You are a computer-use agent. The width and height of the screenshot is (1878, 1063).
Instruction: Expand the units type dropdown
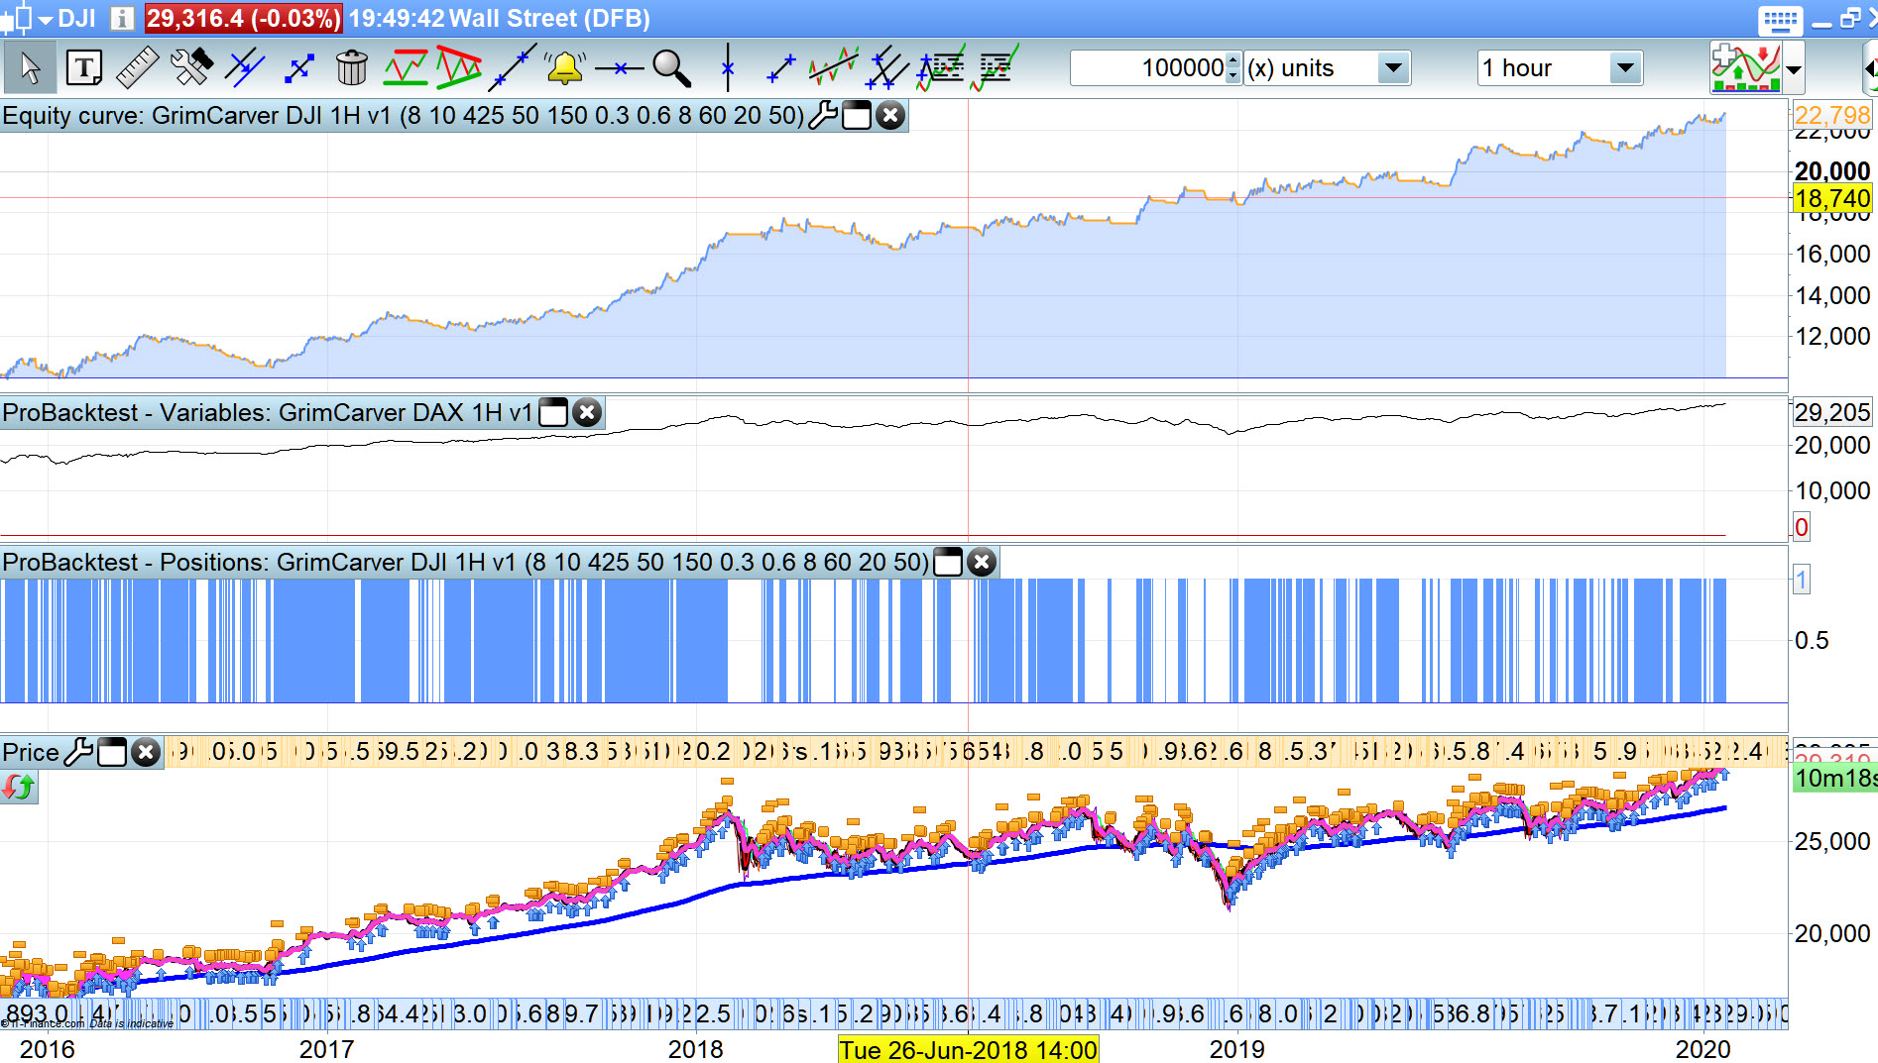coord(1393,68)
